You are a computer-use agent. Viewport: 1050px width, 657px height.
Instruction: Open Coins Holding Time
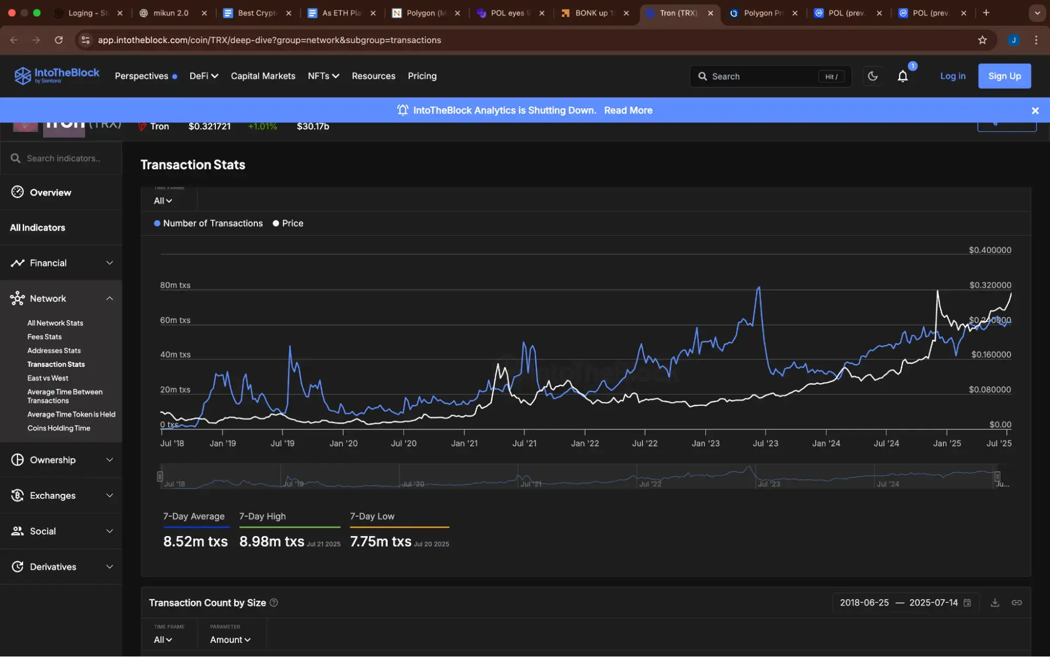coord(59,428)
